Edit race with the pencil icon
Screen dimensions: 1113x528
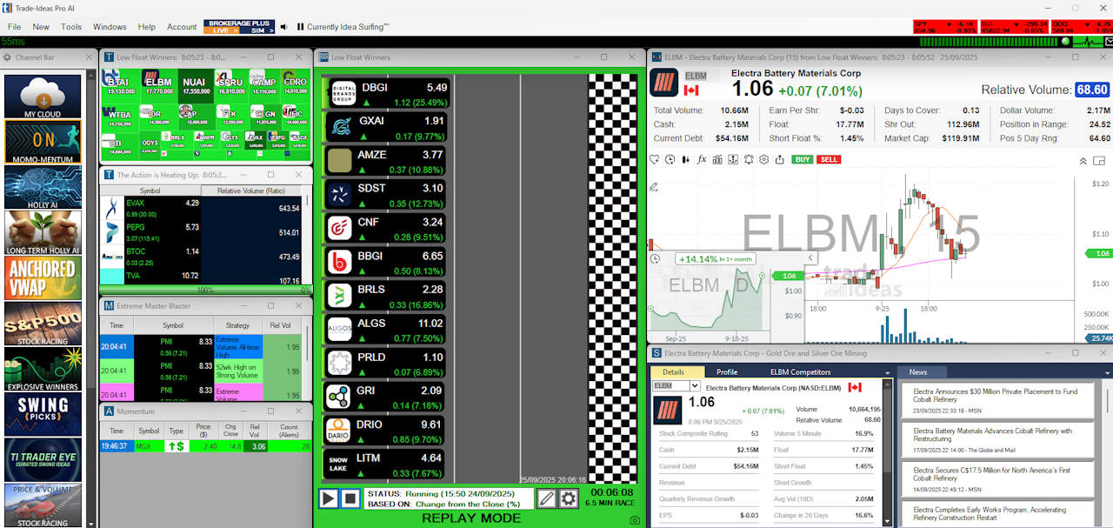[546, 498]
